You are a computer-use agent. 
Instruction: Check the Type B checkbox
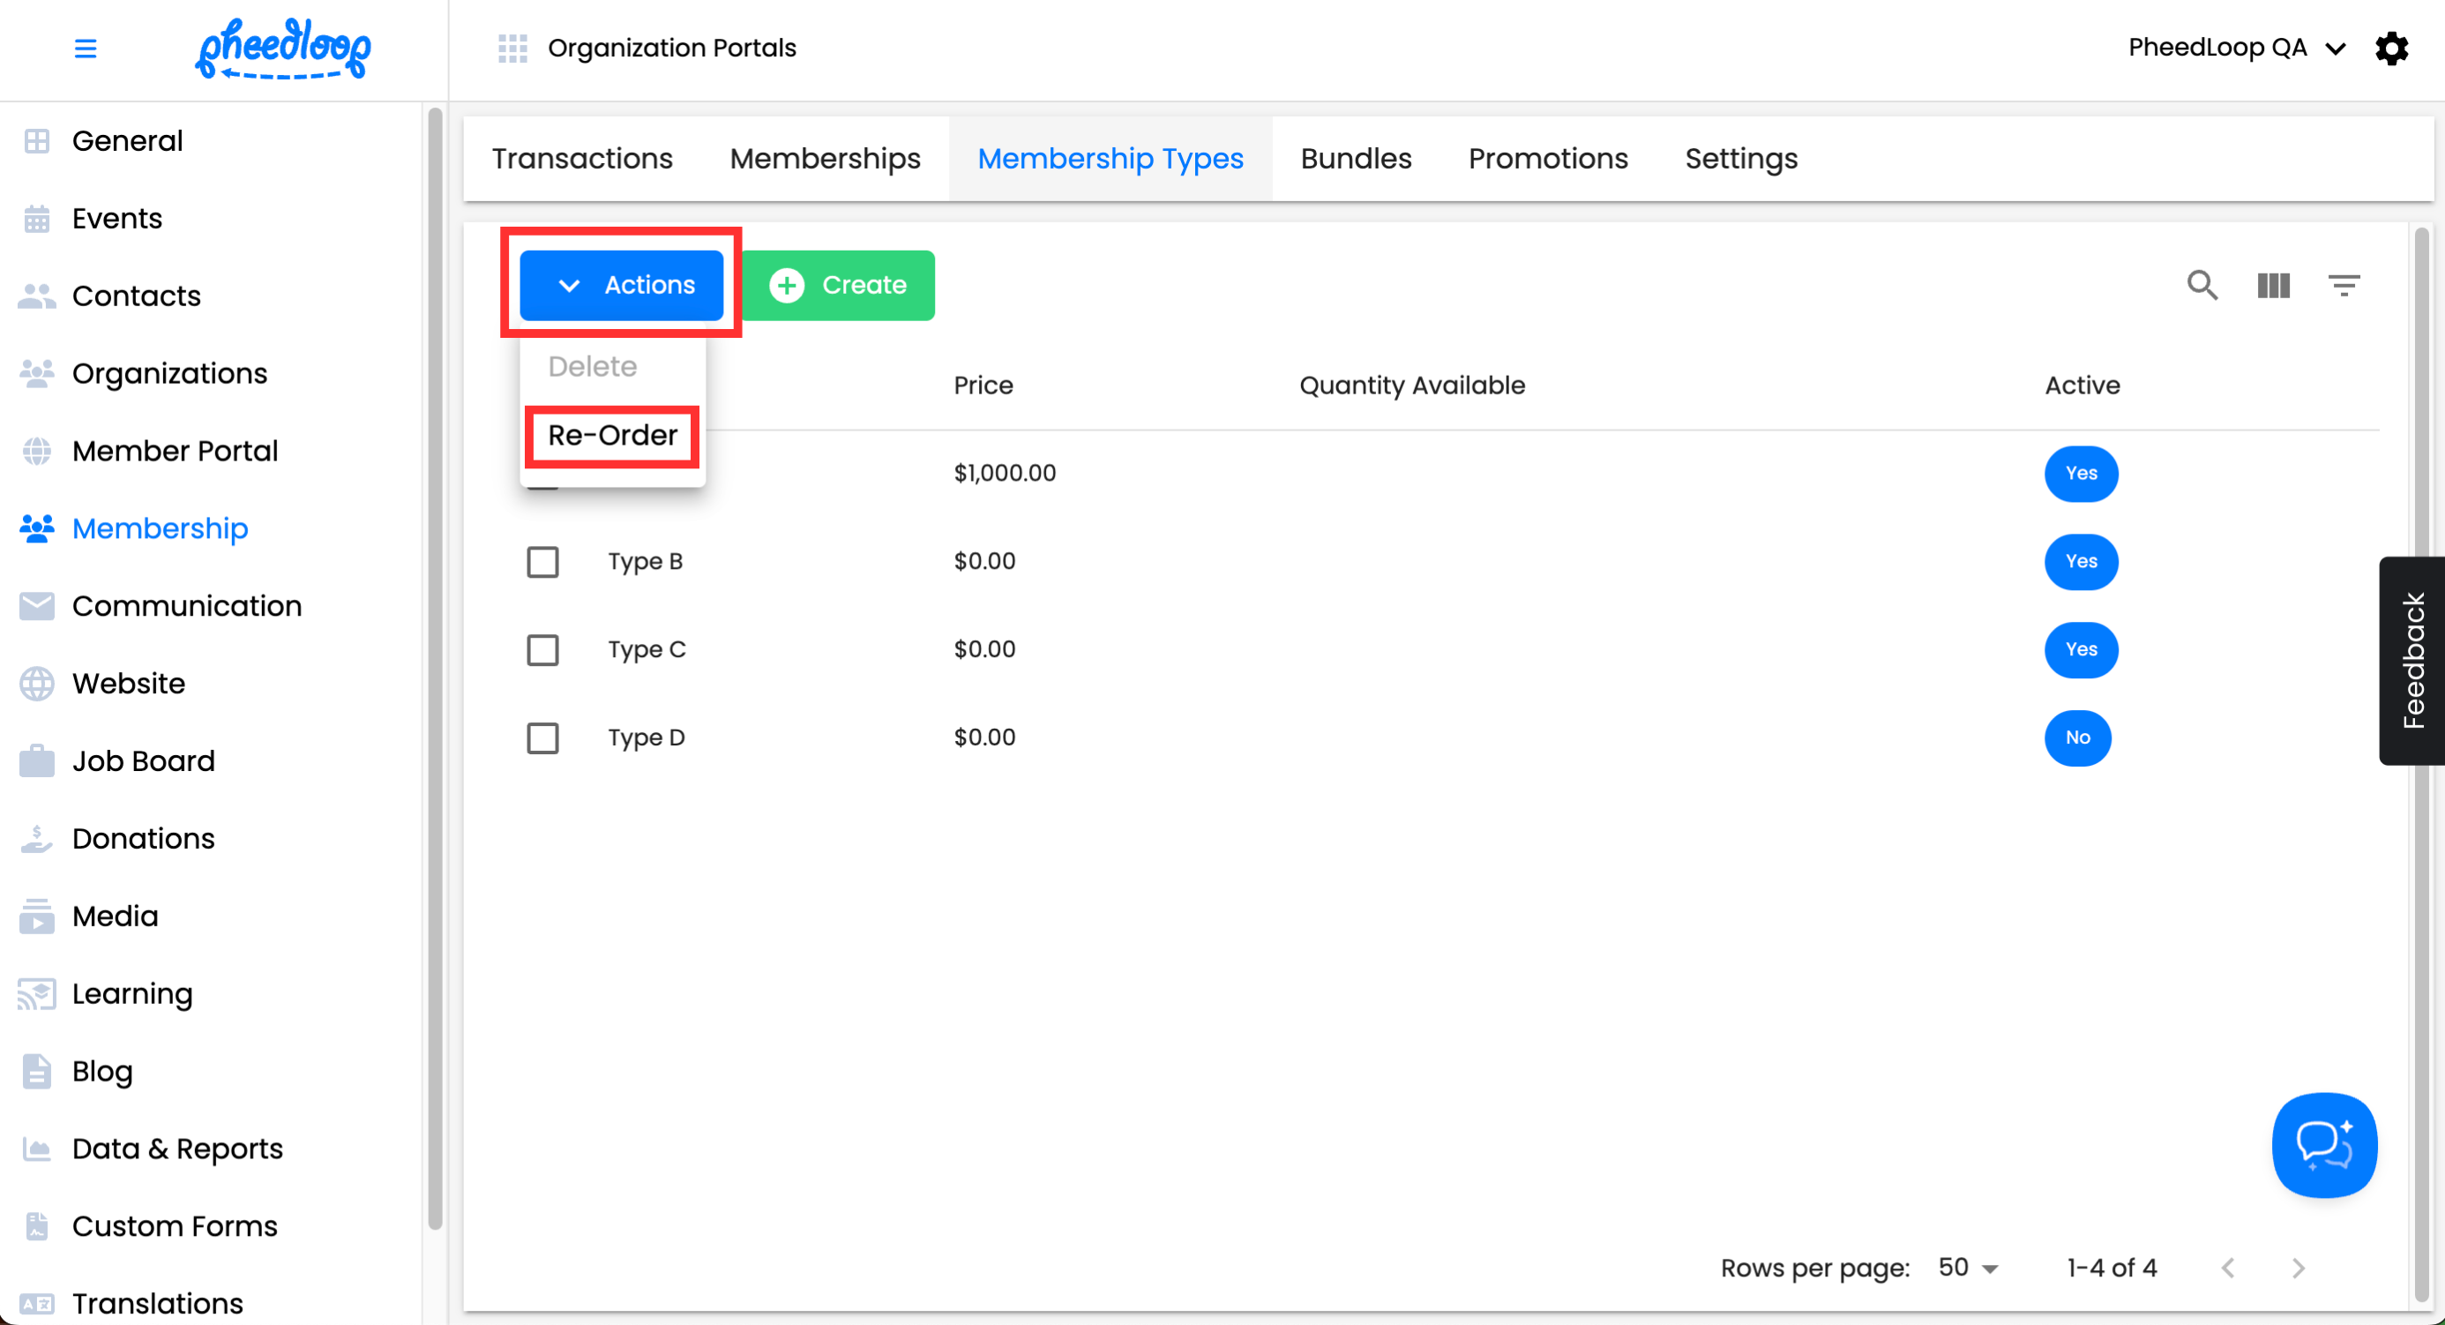(543, 562)
